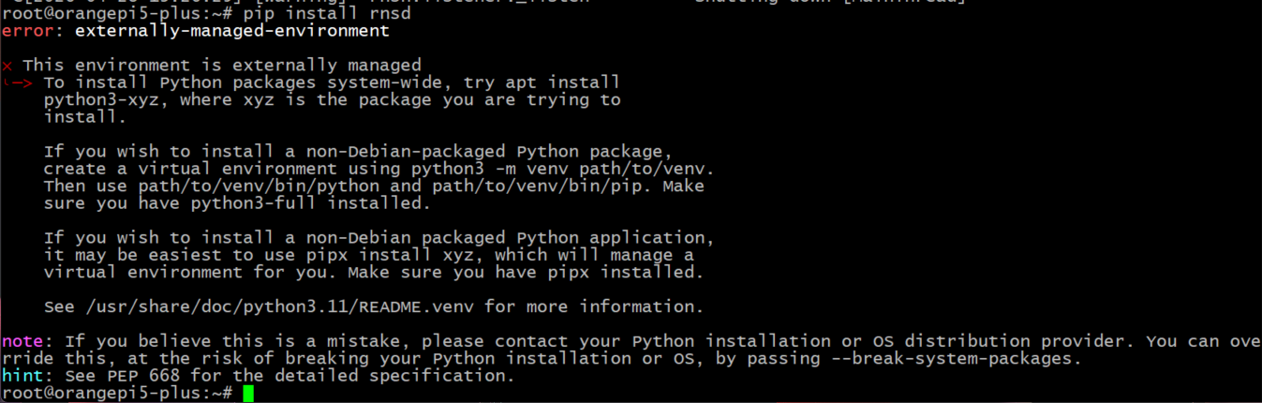Click the red × error symbol
The image size is (1262, 403).
pyautogui.click(x=7, y=66)
